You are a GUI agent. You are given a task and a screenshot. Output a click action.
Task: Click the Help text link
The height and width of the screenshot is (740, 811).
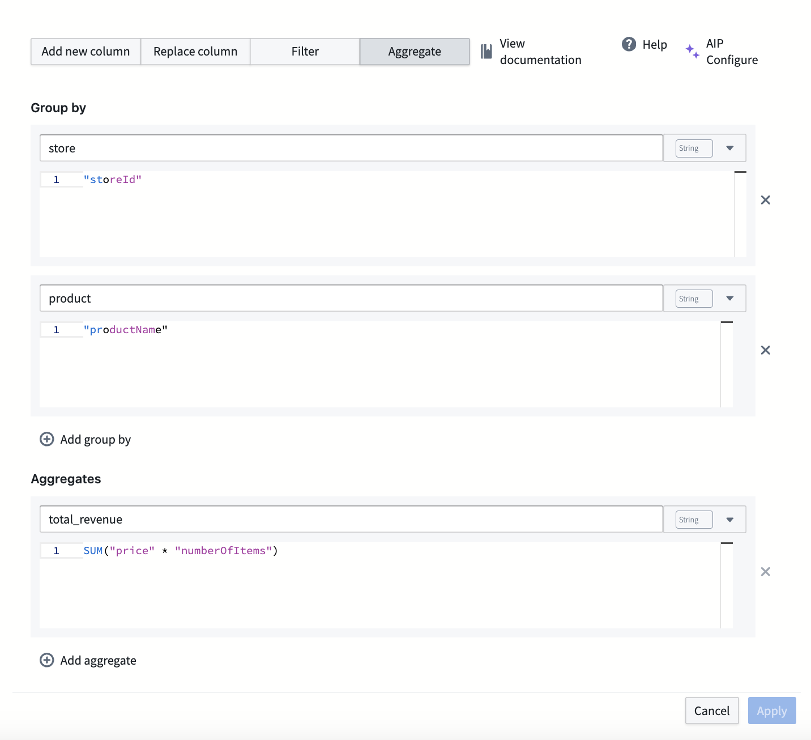click(655, 45)
